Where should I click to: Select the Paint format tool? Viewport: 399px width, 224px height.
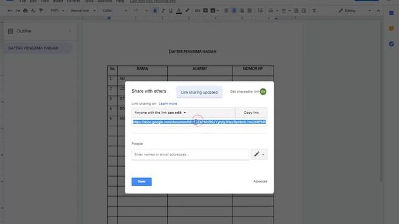pyautogui.click(x=41, y=11)
